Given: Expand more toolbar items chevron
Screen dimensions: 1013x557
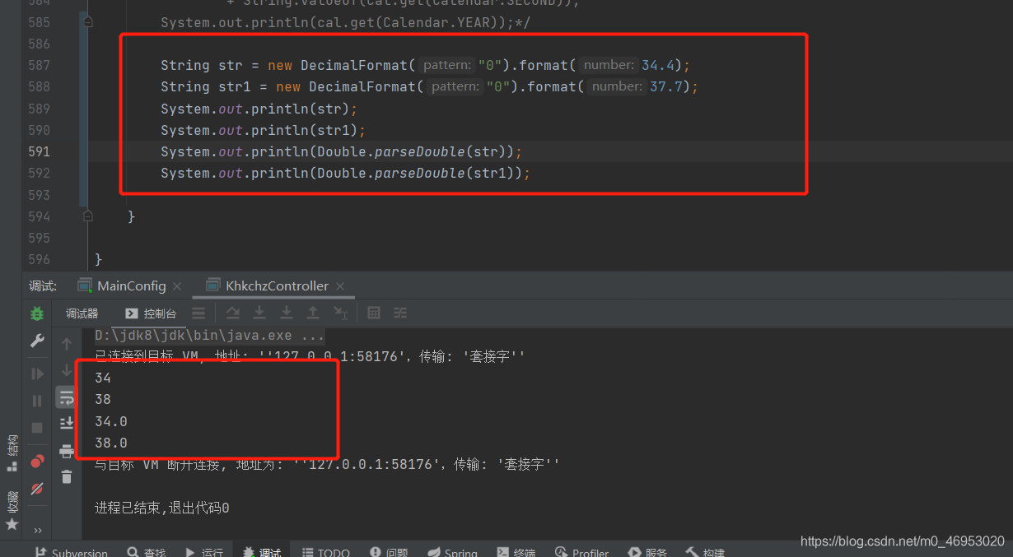Looking at the screenshot, I should pos(37,530).
